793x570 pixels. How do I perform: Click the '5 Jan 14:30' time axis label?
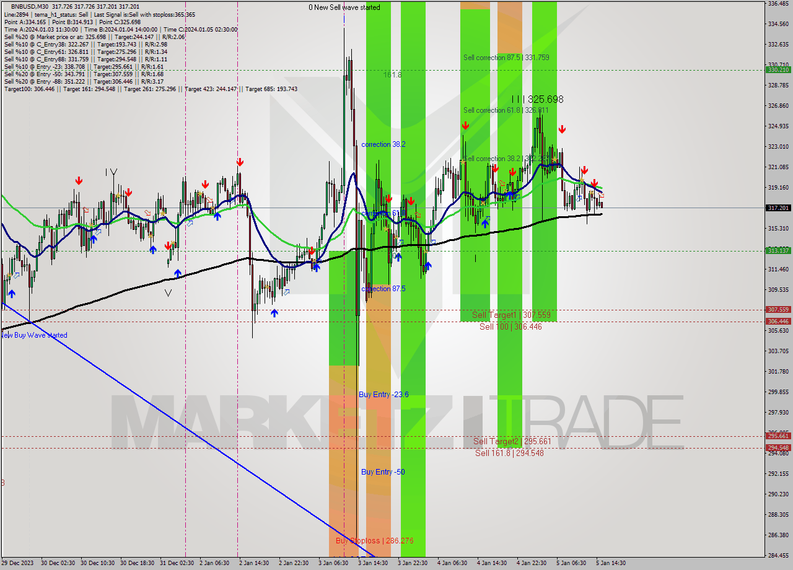pyautogui.click(x=611, y=563)
